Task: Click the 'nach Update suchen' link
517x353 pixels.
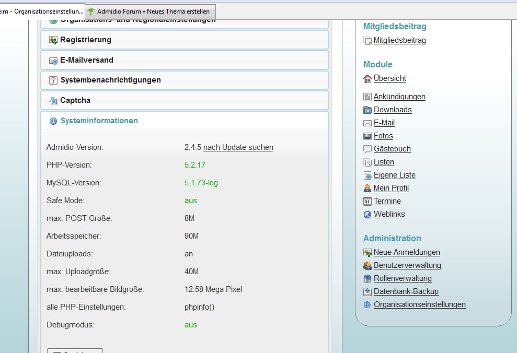Action: (238, 147)
